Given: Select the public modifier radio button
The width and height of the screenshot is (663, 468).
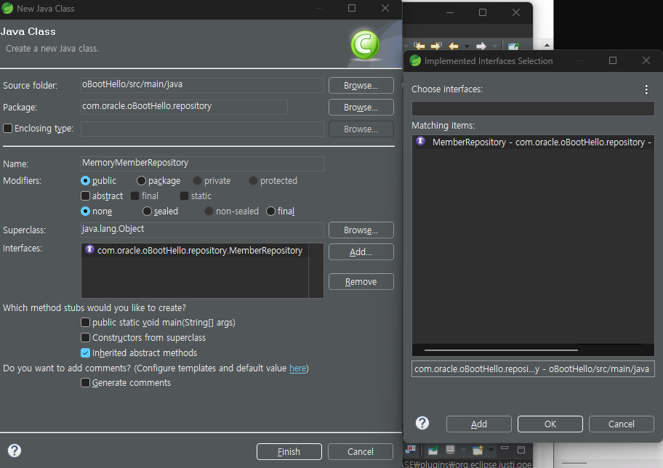Looking at the screenshot, I should pyautogui.click(x=85, y=180).
